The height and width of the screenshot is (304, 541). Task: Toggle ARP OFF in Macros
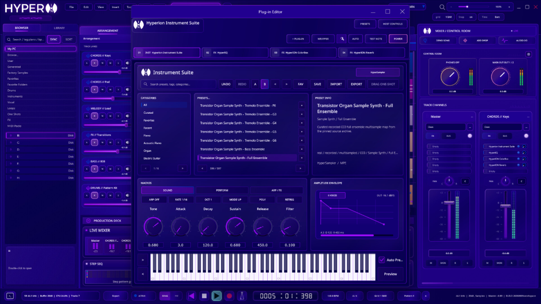coord(154,200)
